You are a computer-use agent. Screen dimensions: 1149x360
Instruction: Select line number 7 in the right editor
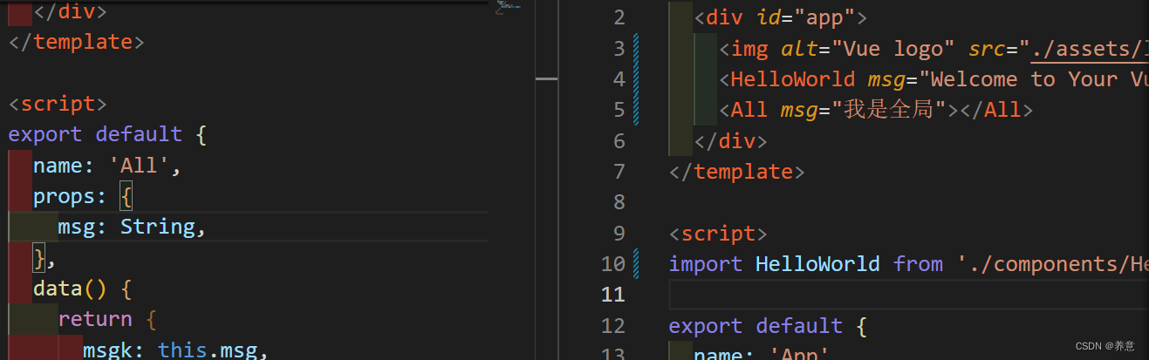tap(619, 172)
